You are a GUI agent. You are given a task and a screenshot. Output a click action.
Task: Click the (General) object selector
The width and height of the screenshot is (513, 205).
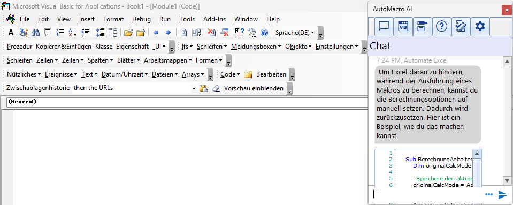pyautogui.click(x=187, y=102)
